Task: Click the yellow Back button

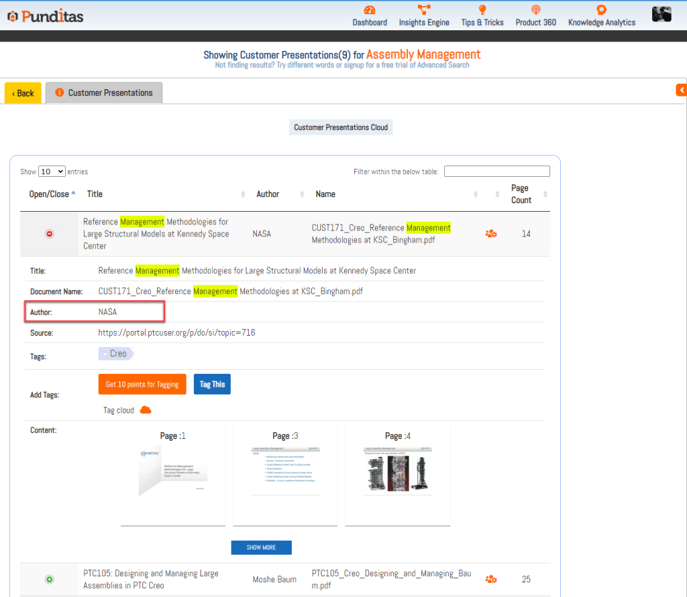Action: click(23, 93)
